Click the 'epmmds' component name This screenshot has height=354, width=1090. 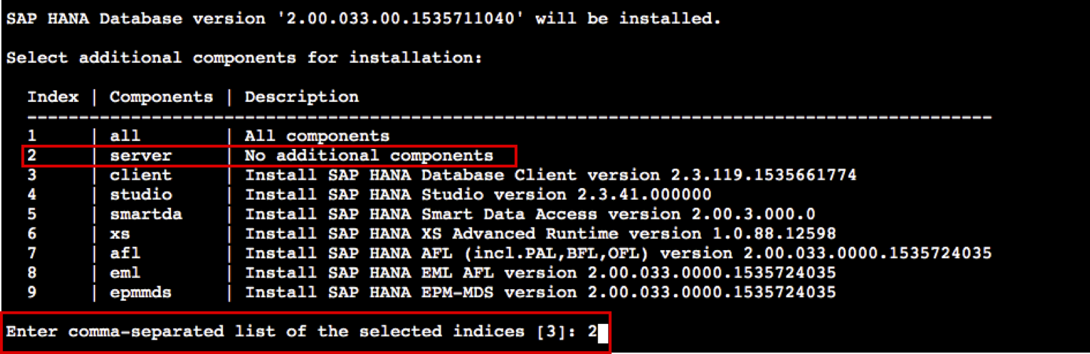point(140,292)
